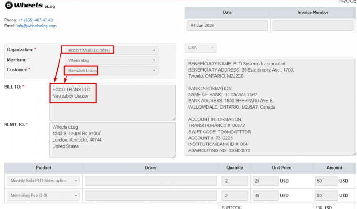Image resolution: width=357 pixels, height=209 pixels.
Task: Open the Monthly Solo ELD Subscription product dropdown
Action: tap(43, 181)
